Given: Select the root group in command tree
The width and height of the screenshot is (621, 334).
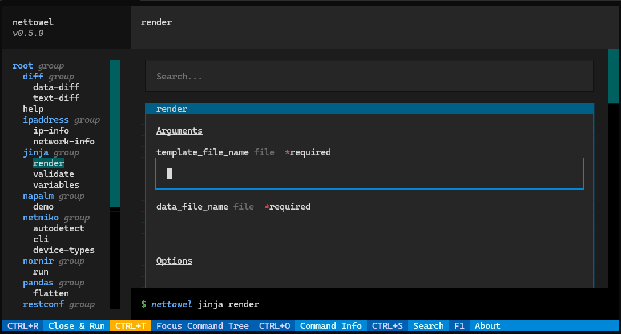Looking at the screenshot, I should click(38, 66).
